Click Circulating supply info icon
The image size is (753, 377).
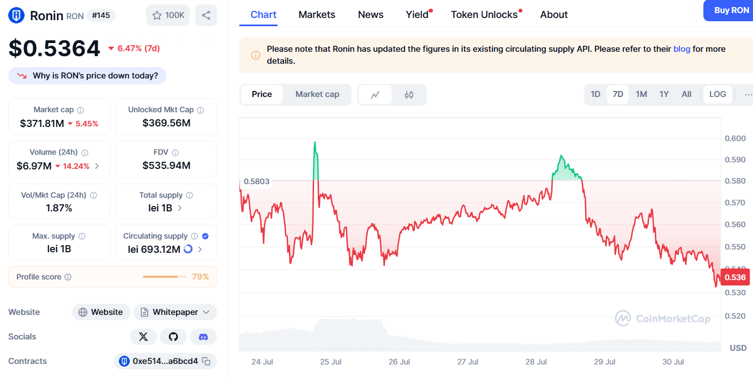194,236
